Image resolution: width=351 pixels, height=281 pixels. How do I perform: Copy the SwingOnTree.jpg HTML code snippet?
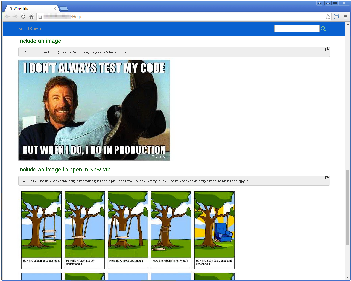coord(327,178)
